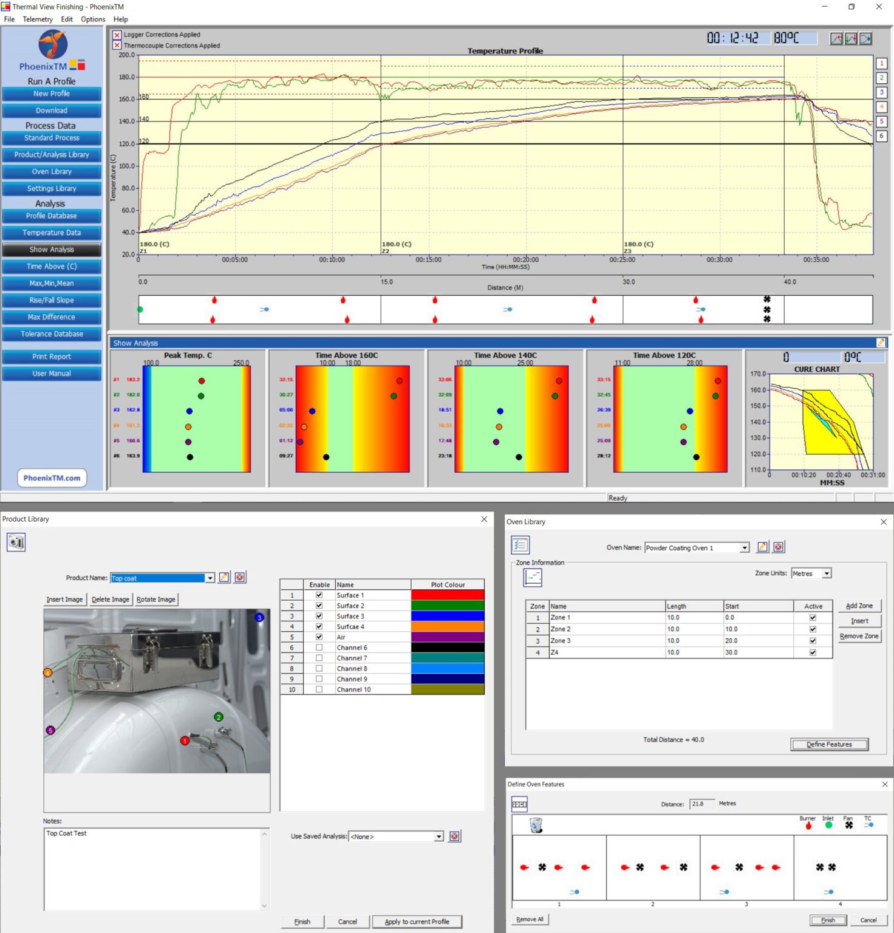
Task: Select the Burner flame icon in feature legend
Action: click(808, 825)
